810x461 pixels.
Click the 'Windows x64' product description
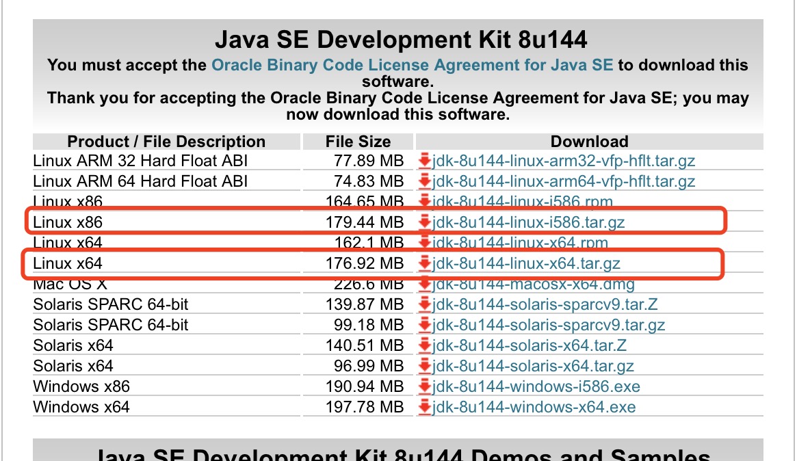tap(81, 407)
